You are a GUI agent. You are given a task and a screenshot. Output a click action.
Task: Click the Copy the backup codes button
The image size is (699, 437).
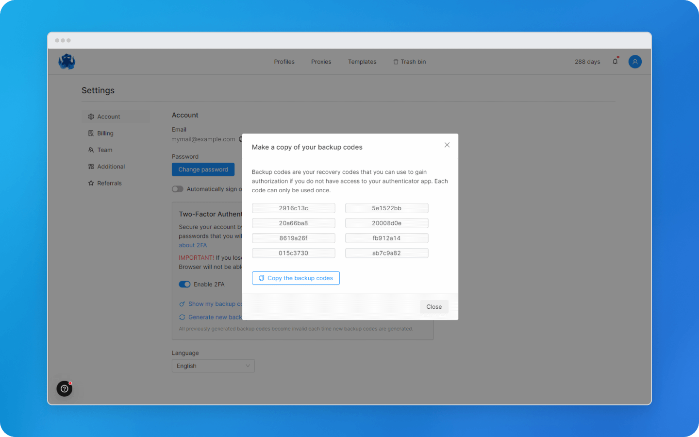(296, 278)
